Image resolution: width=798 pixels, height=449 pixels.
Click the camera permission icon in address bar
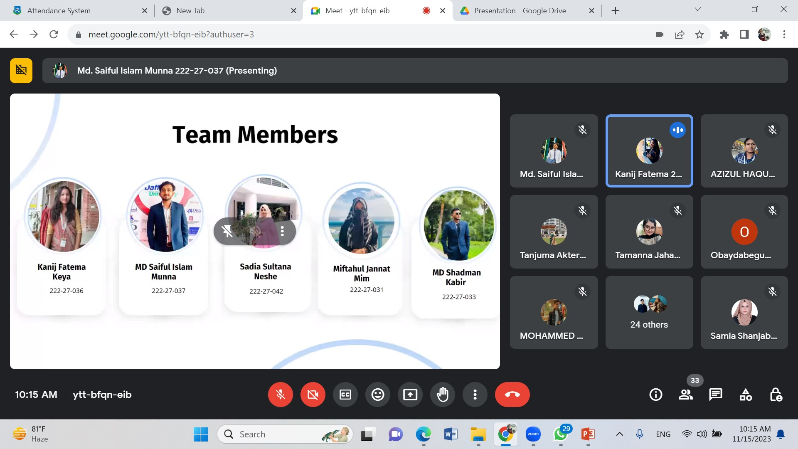(660, 35)
